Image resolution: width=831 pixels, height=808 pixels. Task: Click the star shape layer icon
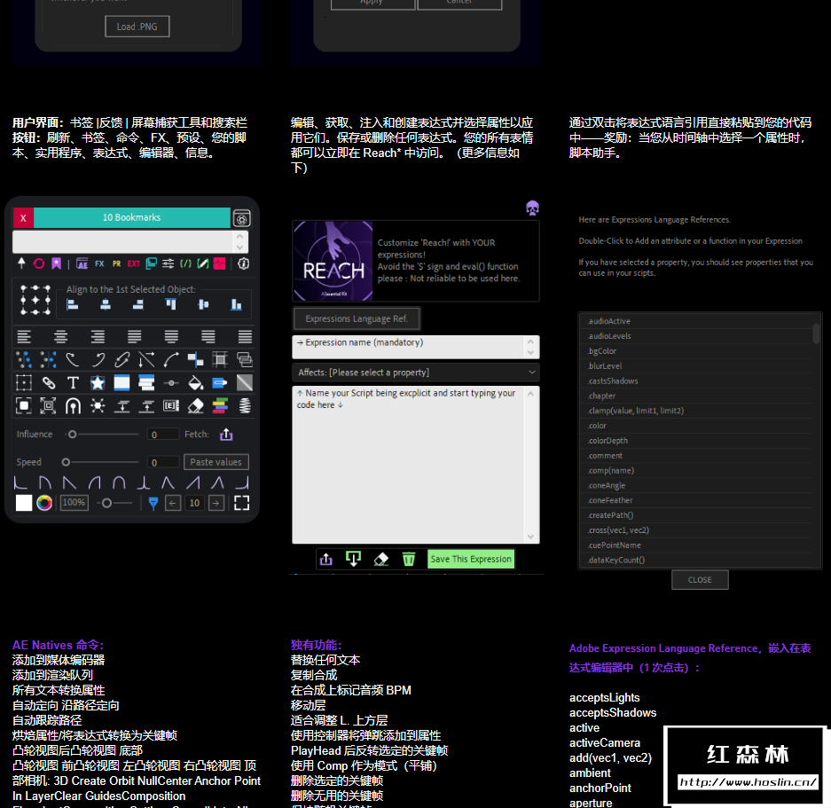[98, 383]
